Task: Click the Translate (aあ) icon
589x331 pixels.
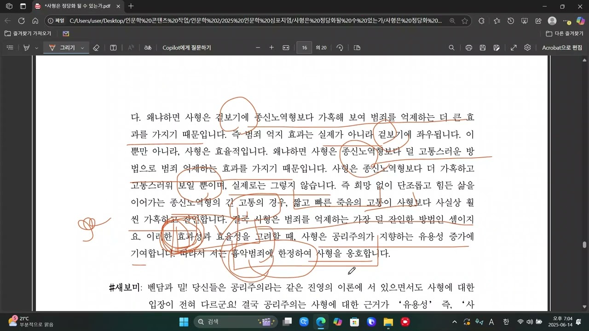Action: 148,47
